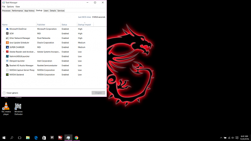Switch to the Users tab
This screenshot has height=141, width=251.
tap(46, 11)
